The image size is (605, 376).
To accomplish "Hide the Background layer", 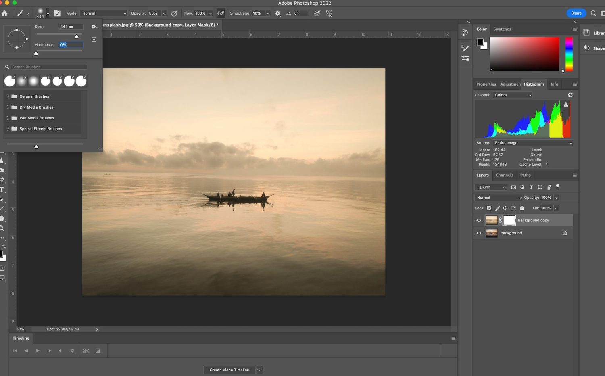I will point(479,233).
